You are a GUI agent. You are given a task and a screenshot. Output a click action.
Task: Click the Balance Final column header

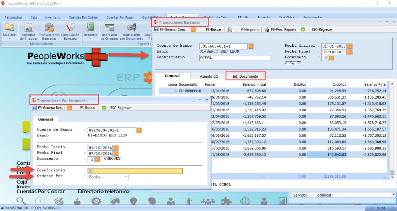375,85
